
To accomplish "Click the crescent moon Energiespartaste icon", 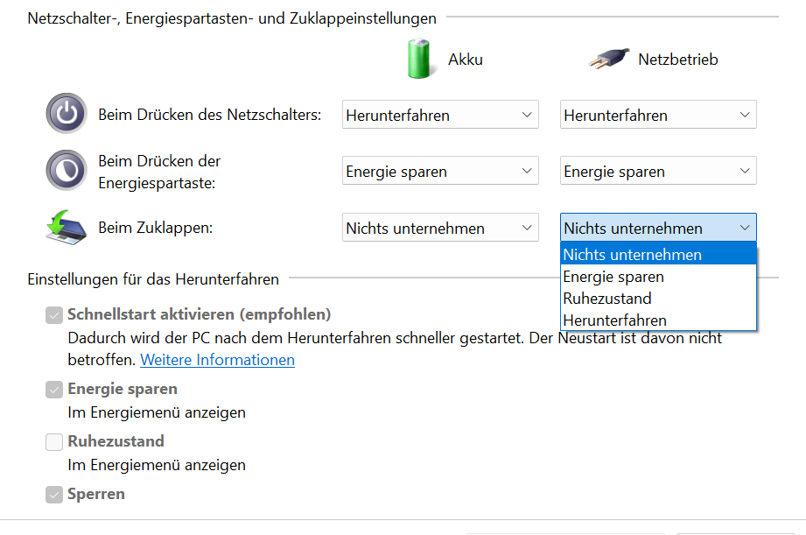I will tap(67, 171).
